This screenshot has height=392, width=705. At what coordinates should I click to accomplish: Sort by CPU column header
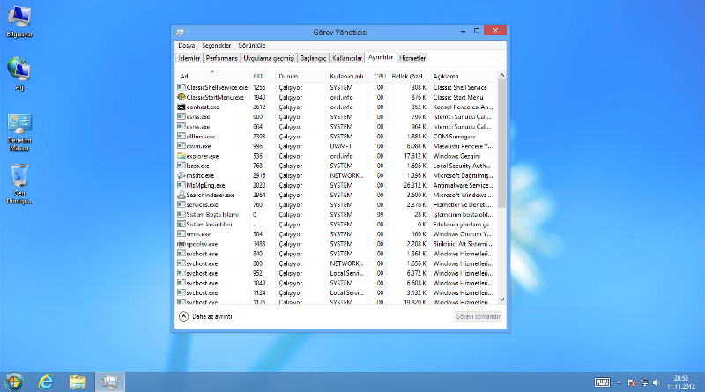click(379, 76)
